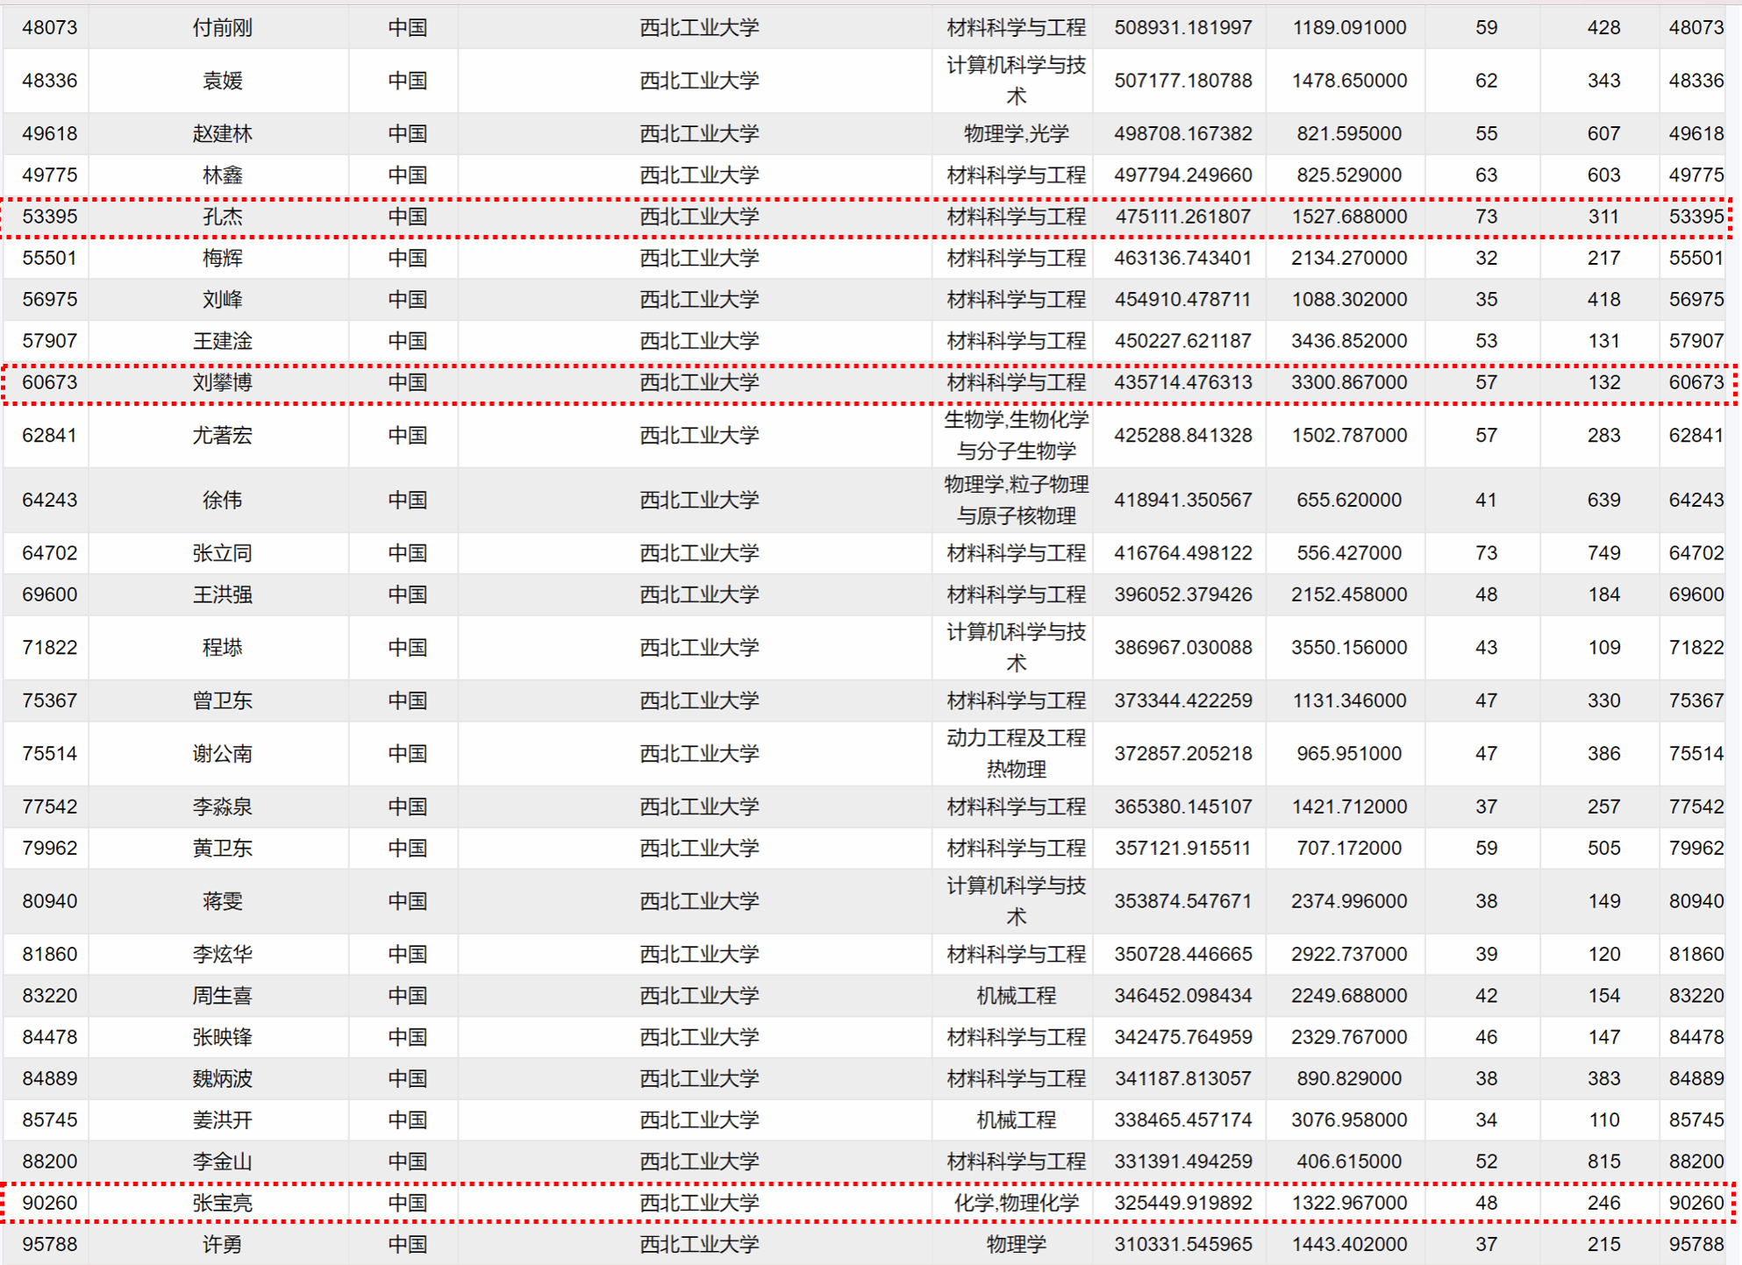The image size is (1742, 1265).
Task: Select the value 406.615000
Action: pos(1349,1162)
